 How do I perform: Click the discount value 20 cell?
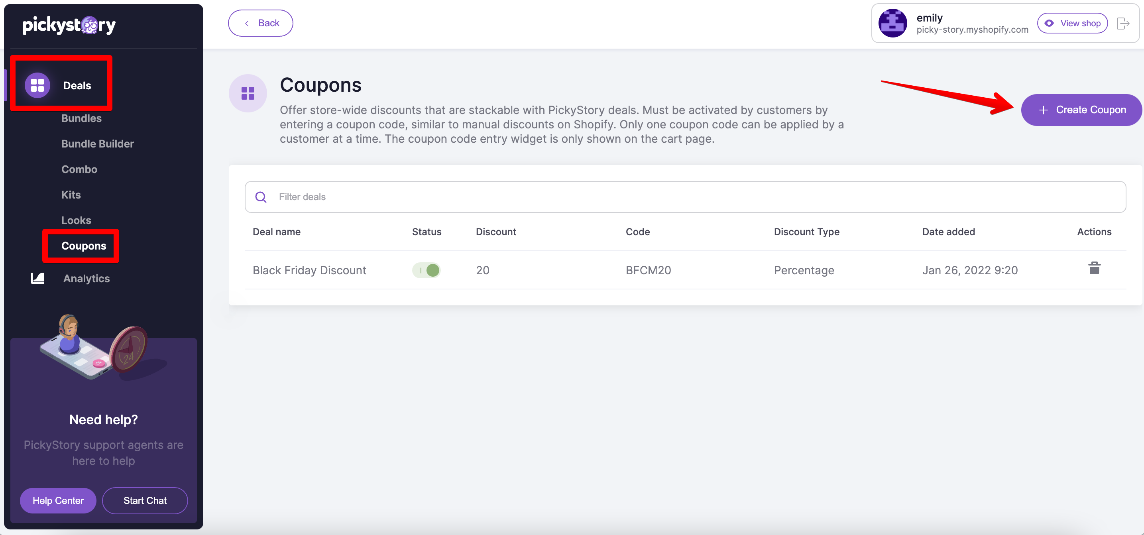pyautogui.click(x=482, y=270)
